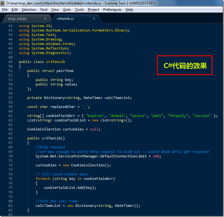Click the "expires" string literal

[x=95, y=116]
